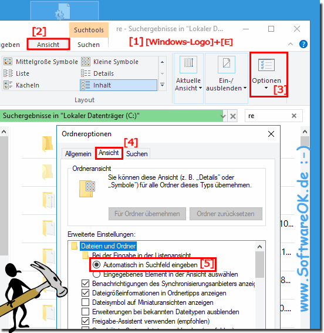
Task: Open the Aktuelle Ansicht menu
Action: coord(188,78)
